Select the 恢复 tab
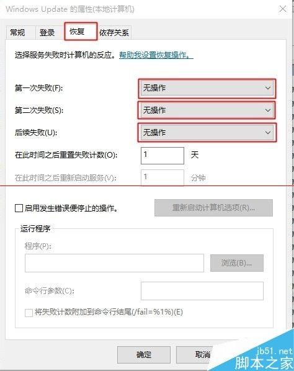Screen dimensions: 294x371 [x=81, y=31]
